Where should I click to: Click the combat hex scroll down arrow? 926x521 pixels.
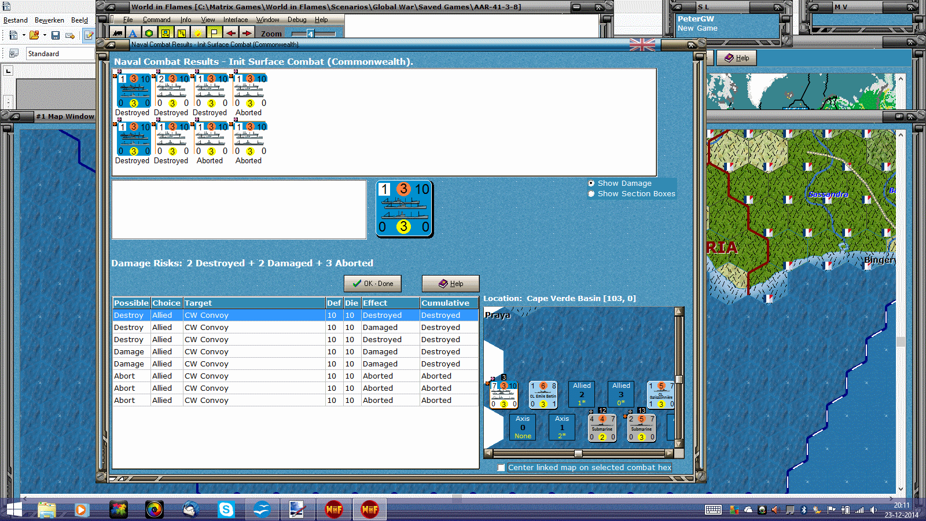(679, 445)
